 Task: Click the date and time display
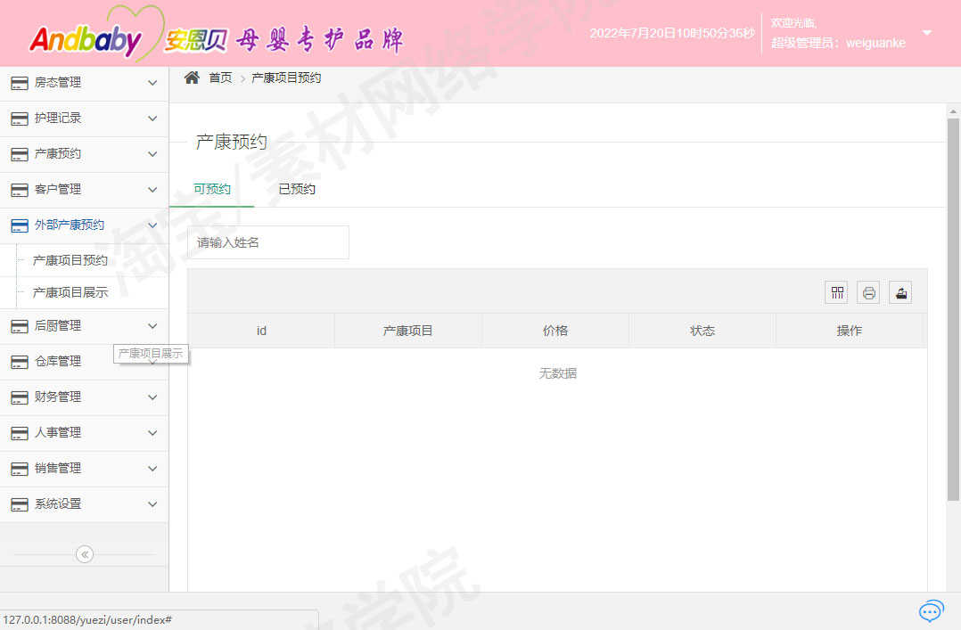tap(672, 33)
